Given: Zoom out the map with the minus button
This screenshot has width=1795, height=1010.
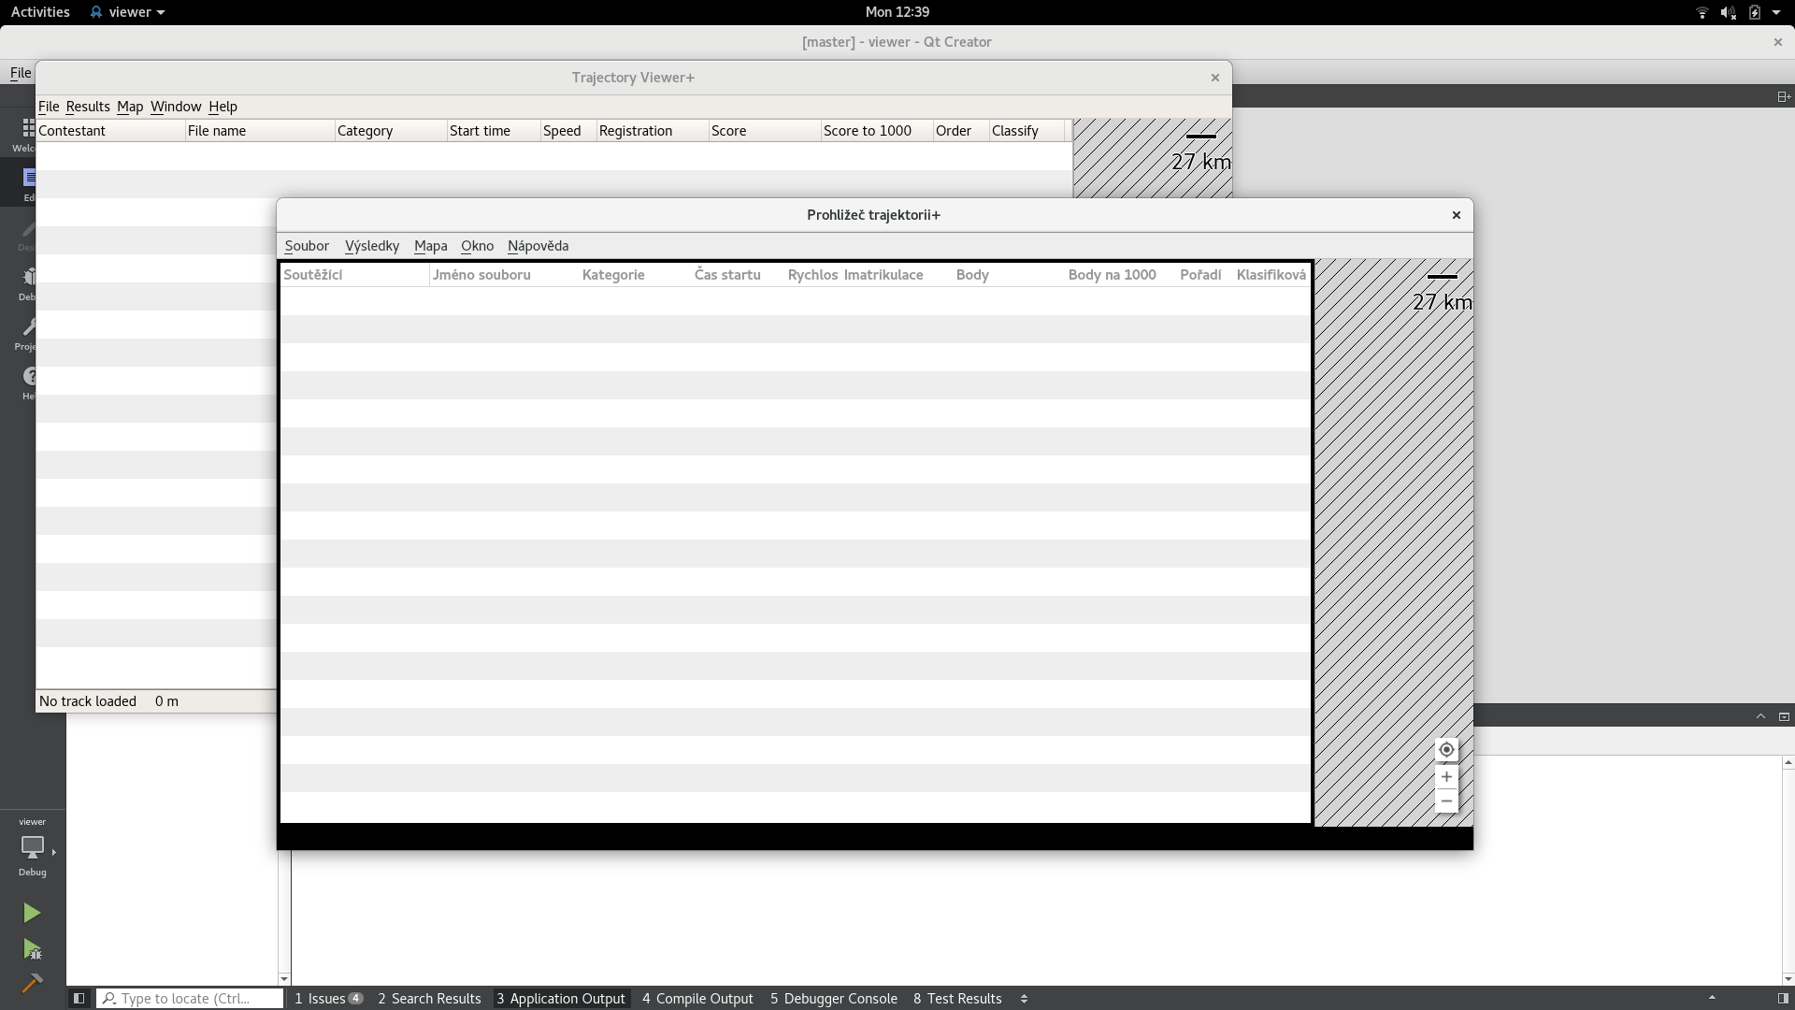Looking at the screenshot, I should click(x=1446, y=801).
